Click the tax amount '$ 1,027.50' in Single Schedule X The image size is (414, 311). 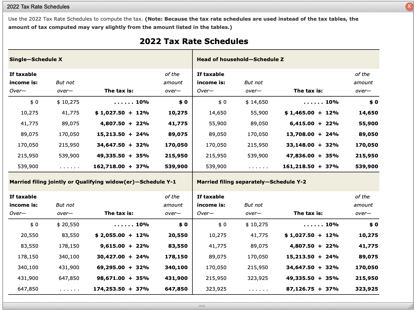110,113
